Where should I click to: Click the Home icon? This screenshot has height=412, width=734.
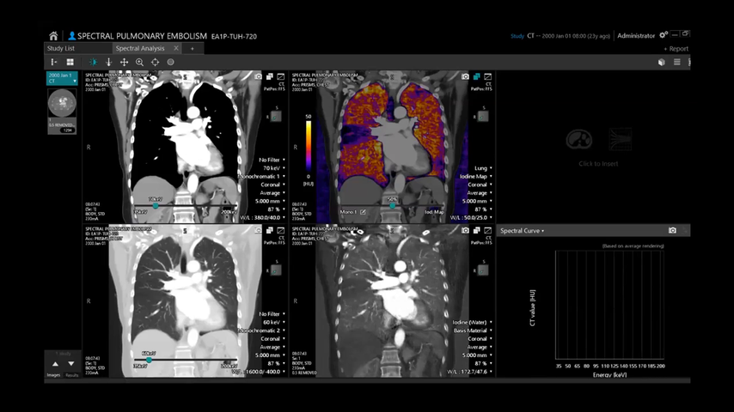53,36
